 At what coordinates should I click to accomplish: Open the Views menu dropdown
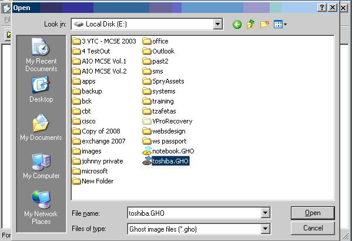280,24
